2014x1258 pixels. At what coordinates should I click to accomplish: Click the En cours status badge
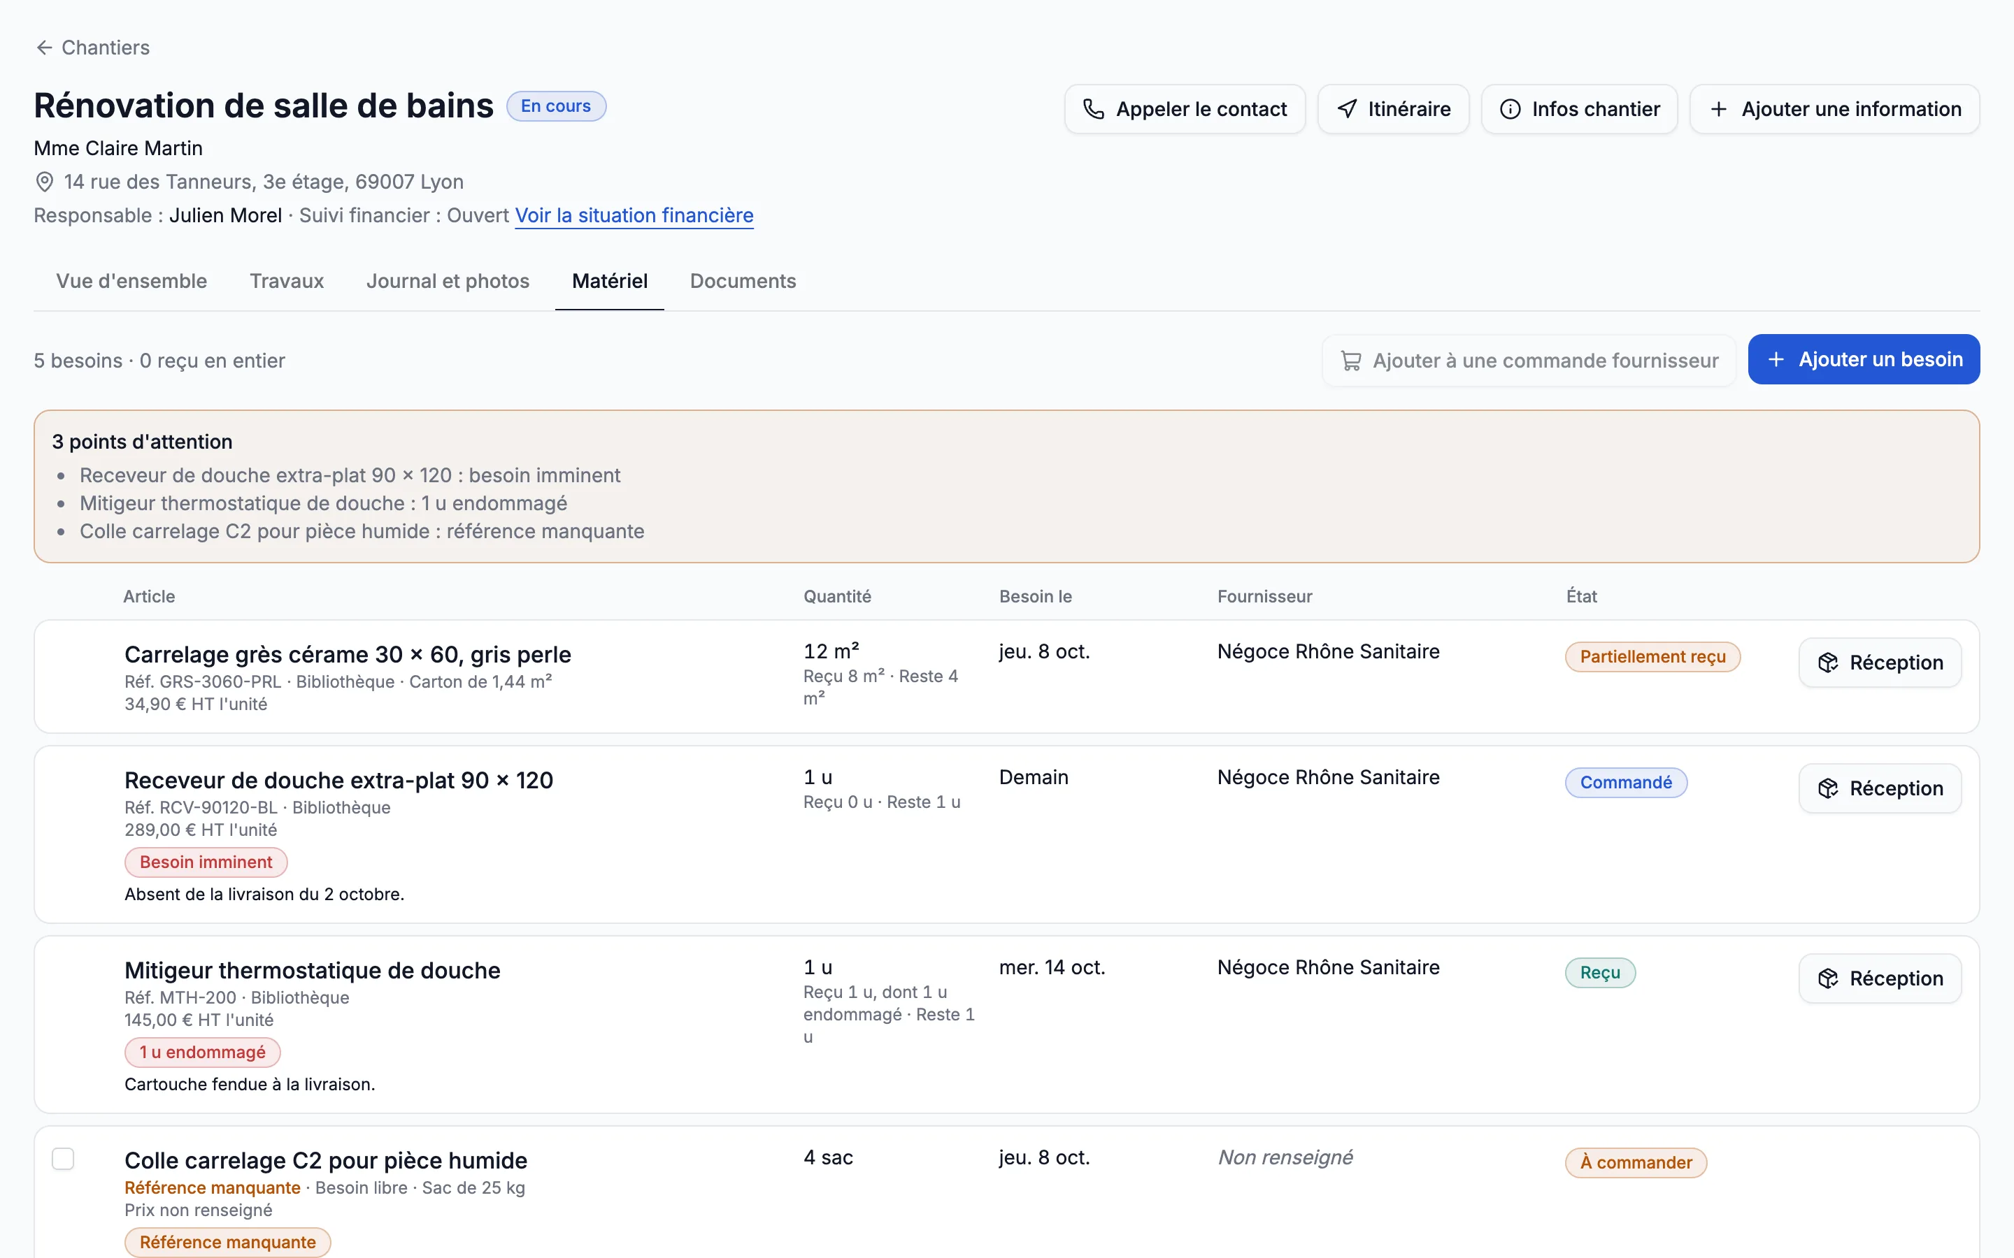[556, 106]
